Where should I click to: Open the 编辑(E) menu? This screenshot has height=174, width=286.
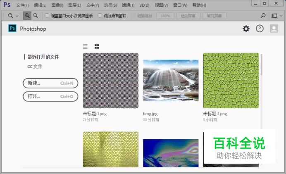pos(40,5)
